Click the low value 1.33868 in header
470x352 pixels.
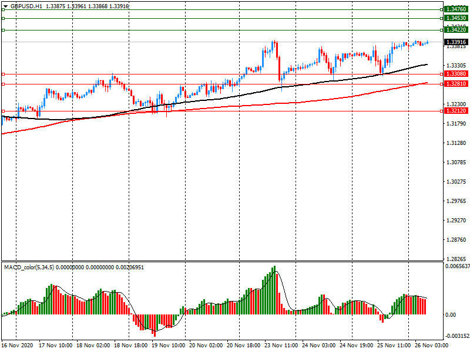click(98, 6)
